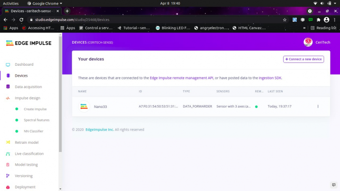The image size is (340, 191).
Task: Open Accessing HT... bookmark
Action: (38, 28)
